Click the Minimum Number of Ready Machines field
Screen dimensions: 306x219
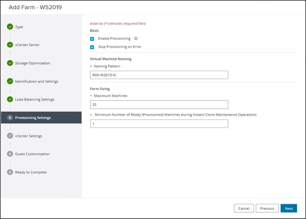point(159,124)
